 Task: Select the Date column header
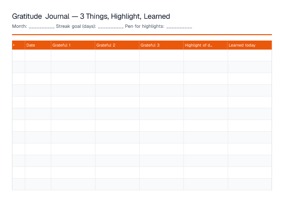pos(38,45)
